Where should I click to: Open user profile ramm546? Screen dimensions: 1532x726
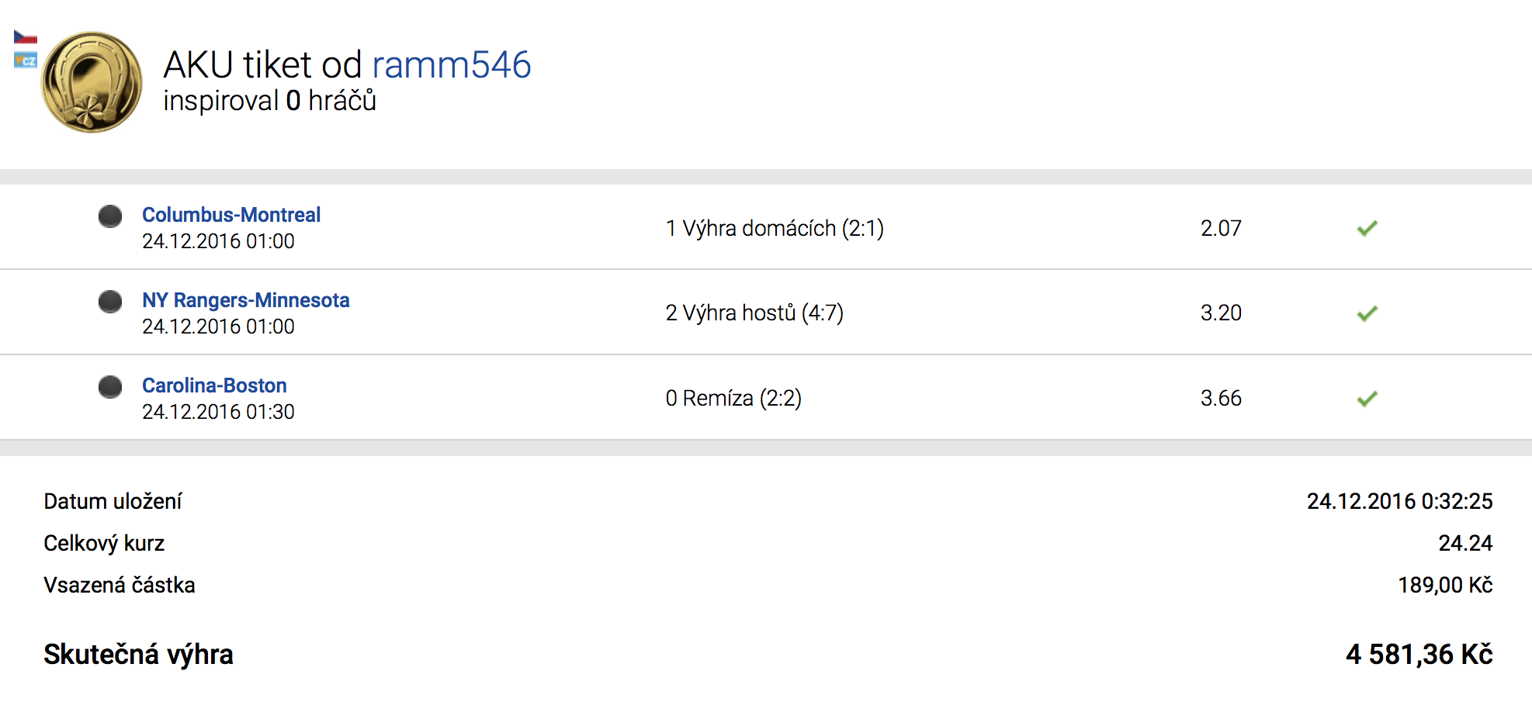(x=452, y=64)
